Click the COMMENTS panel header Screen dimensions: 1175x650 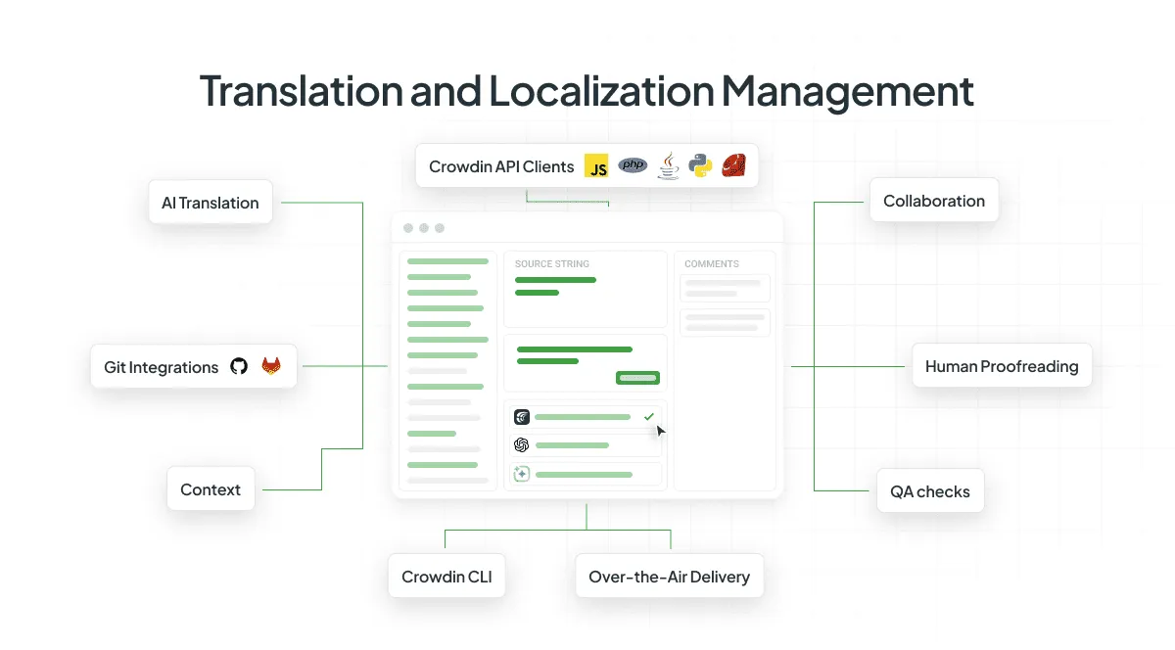(711, 263)
